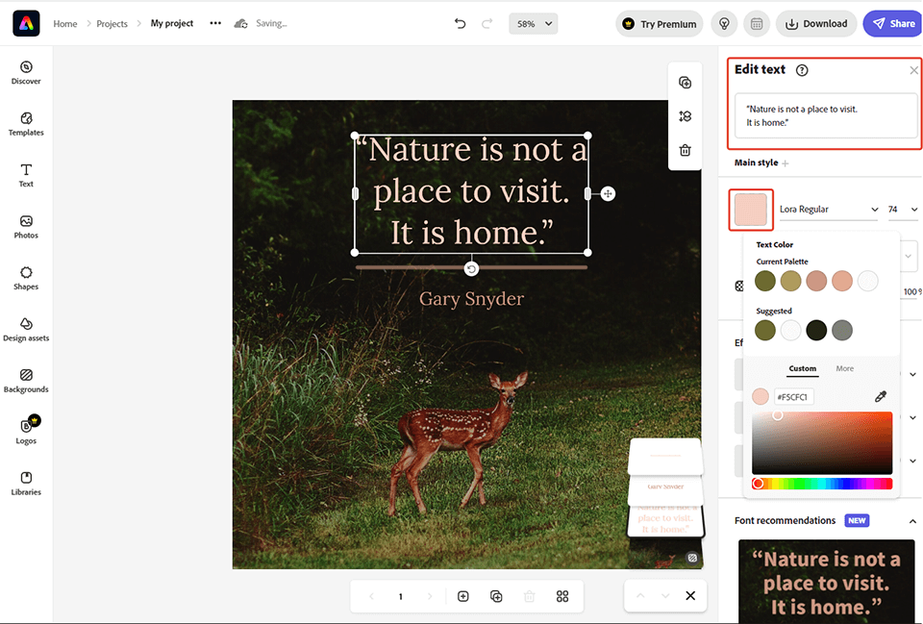Click the Adobe Express logo icon
This screenshot has height=624, width=923.
coord(26,23)
